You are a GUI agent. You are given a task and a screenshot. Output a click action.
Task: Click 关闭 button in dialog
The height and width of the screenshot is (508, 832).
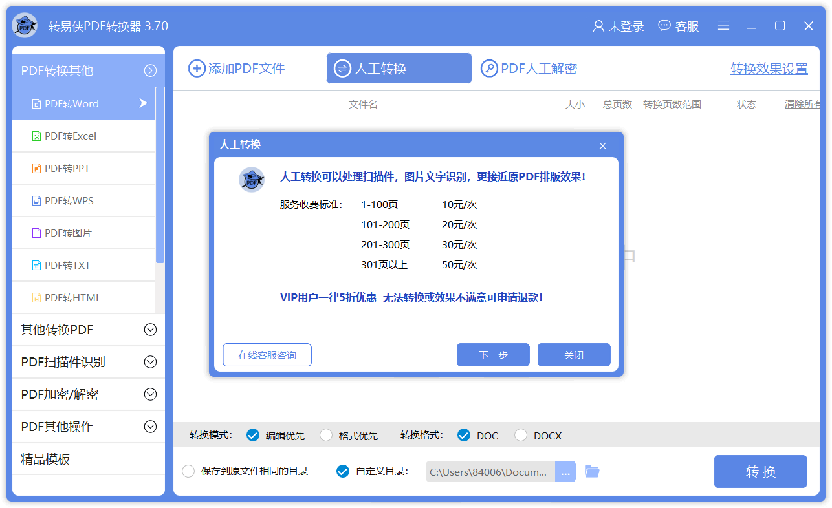(x=574, y=355)
